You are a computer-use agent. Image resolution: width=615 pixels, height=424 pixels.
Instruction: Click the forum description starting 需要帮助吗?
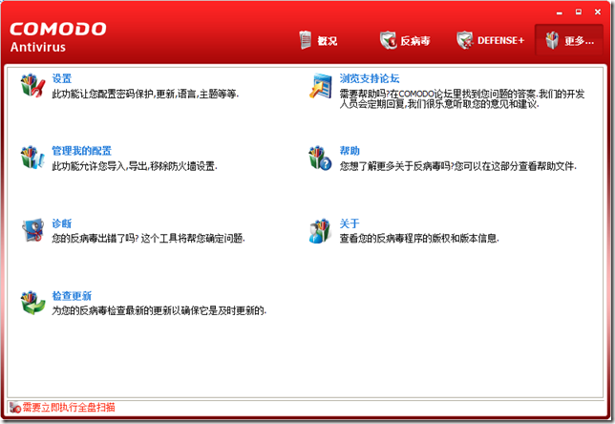pyautogui.click(x=462, y=99)
